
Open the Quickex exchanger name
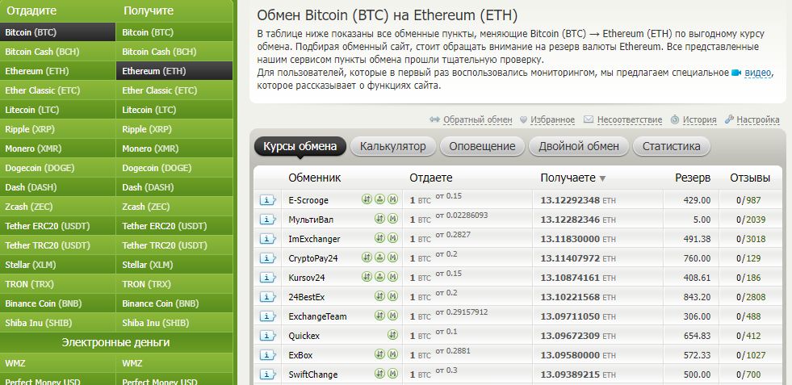304,336
